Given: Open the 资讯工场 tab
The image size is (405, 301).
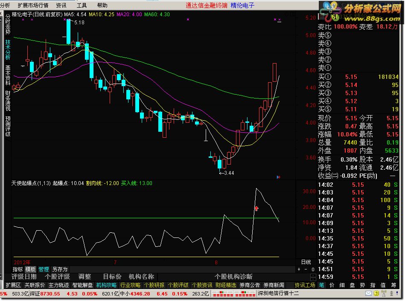Looking at the screenshot, I should pos(305,285).
